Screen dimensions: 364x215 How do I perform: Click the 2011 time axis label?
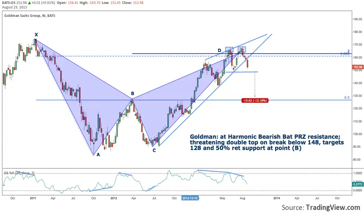33,198
